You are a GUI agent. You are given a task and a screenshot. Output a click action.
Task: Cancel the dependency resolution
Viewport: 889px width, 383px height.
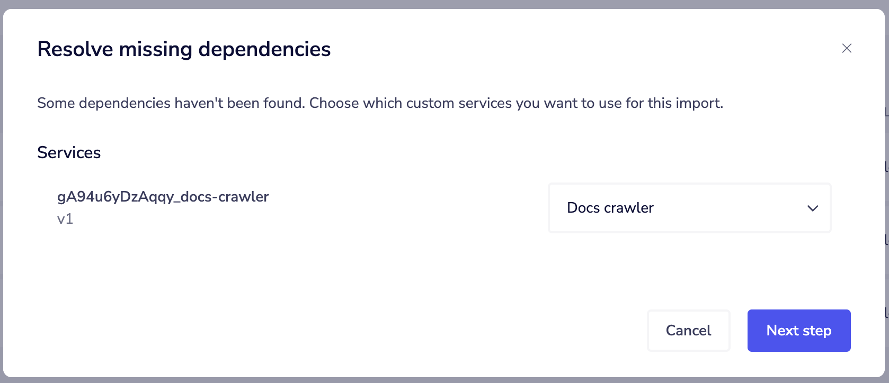pos(688,330)
